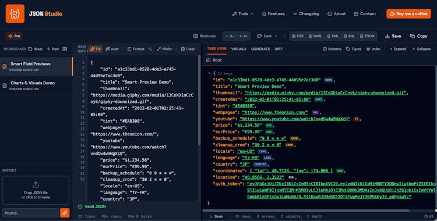This screenshot has width=437, height=221.
Task: Click Buy me a coffee button
Action: (408, 13)
